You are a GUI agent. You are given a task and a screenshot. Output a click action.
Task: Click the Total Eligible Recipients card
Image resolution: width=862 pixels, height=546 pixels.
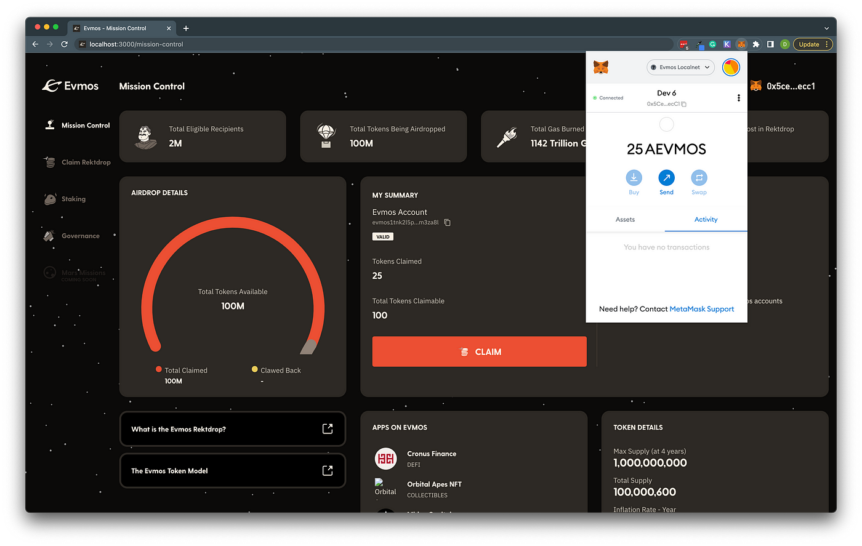[x=203, y=137]
